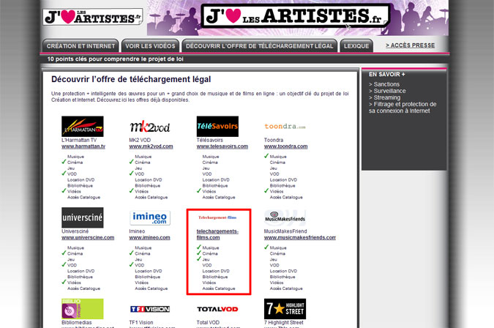Viewport: 494px width, 328px height.
Task: Visit www.telesavoirs.com link
Action: (x=222, y=146)
